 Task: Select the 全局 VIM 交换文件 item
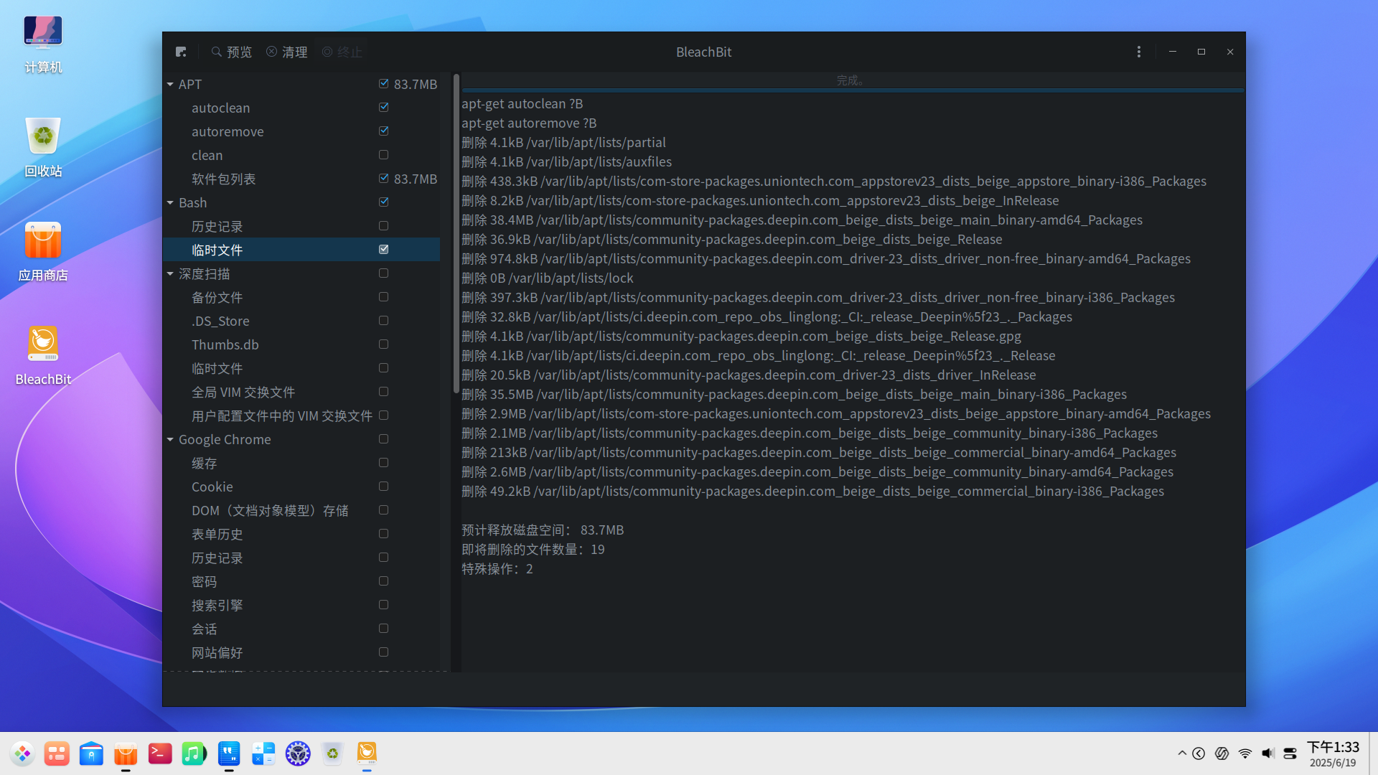(x=301, y=392)
